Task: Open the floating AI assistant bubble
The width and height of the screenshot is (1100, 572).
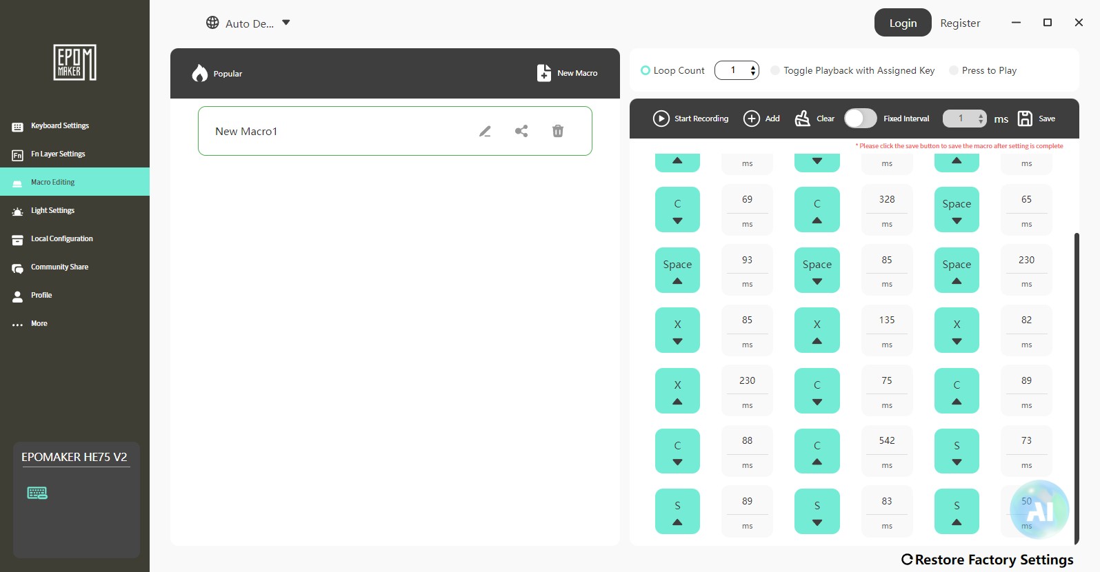Action: pos(1039,509)
